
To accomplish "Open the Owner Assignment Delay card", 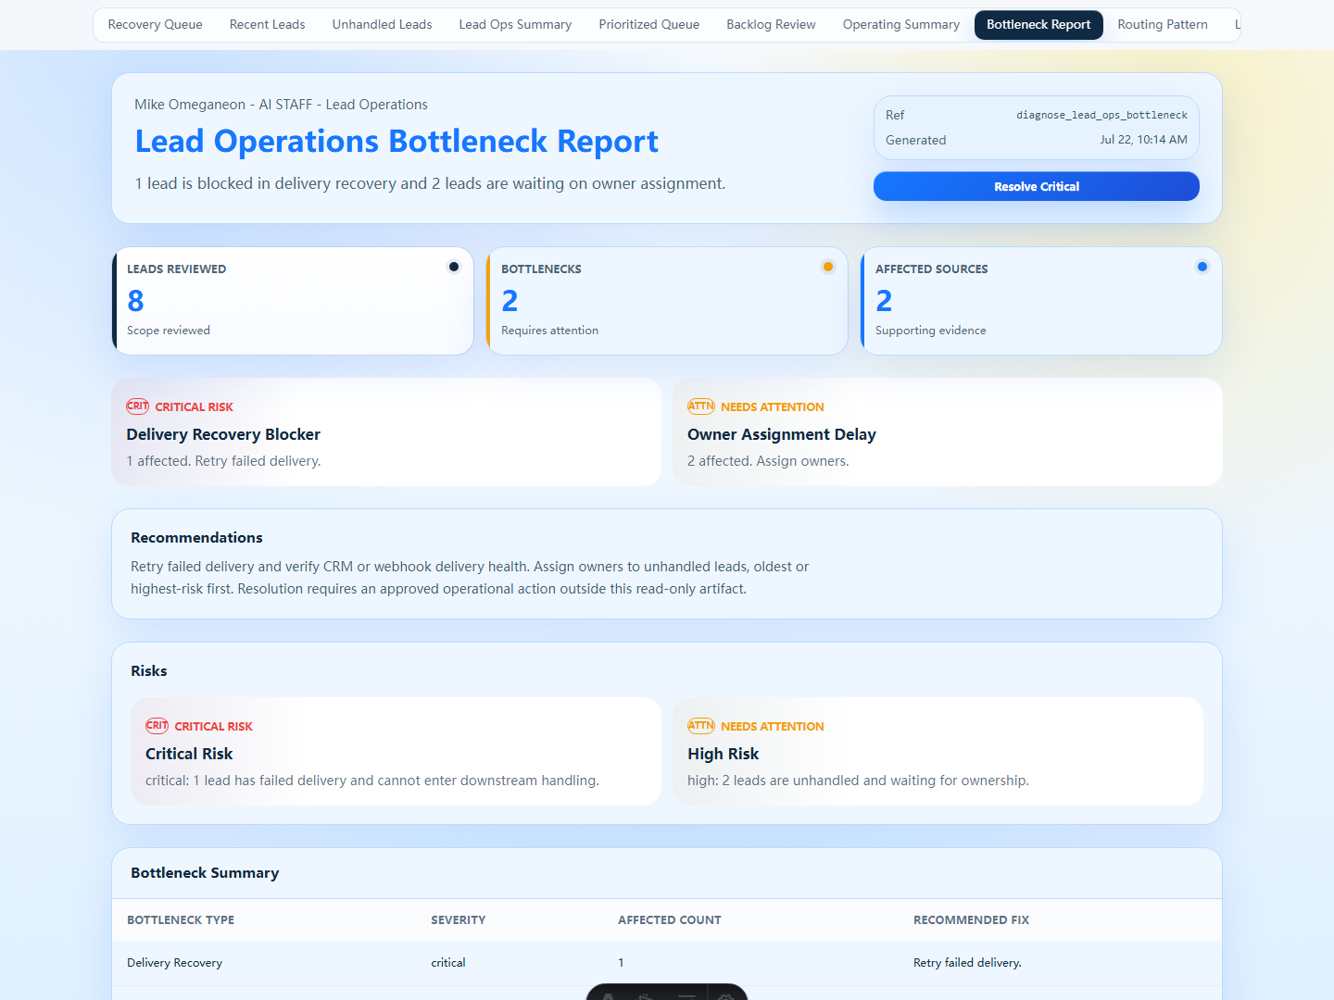I will point(948,431).
